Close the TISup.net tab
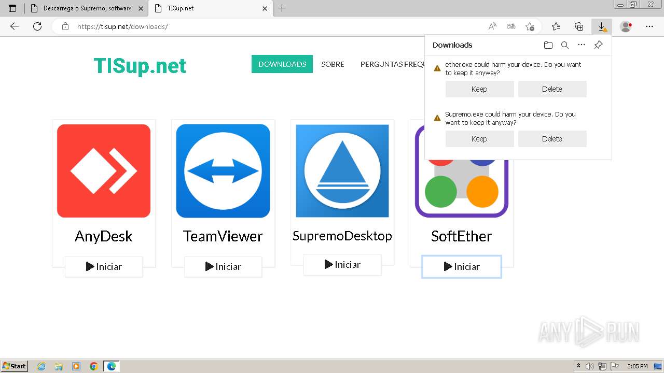 click(265, 8)
